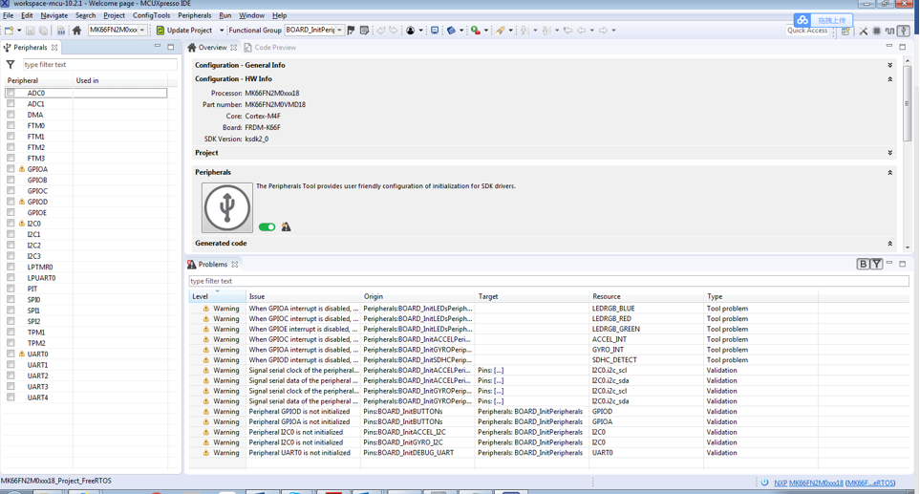Expand the Project section
Image resolution: width=920 pixels, height=494 pixels.
coord(890,153)
